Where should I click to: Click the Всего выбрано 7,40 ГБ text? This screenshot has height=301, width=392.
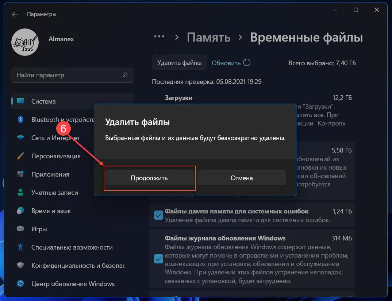(322, 63)
